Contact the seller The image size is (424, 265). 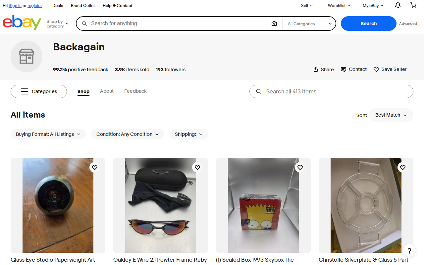tap(354, 69)
